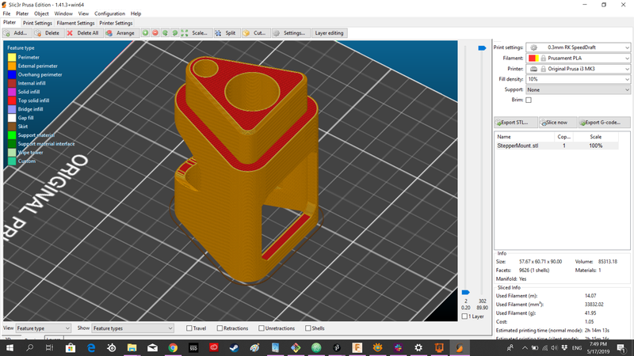Launch Google Chrome from taskbar
This screenshot has width=634, height=356.
point(173,347)
